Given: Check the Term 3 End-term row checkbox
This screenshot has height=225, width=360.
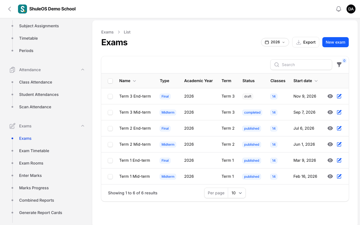Looking at the screenshot, I should pyautogui.click(x=110, y=96).
